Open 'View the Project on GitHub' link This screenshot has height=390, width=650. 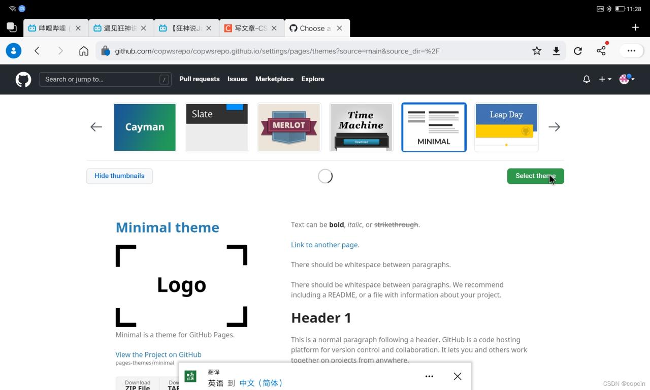pos(158,355)
